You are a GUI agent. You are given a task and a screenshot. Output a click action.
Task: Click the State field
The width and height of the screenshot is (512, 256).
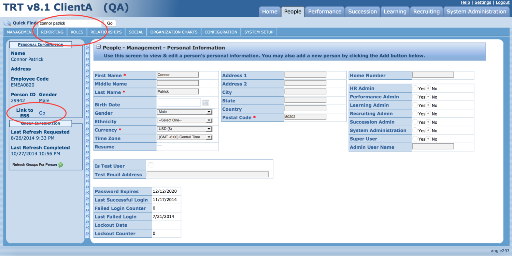tap(305, 100)
